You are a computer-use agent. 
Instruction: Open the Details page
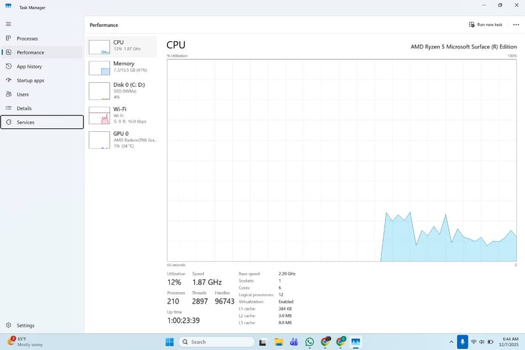click(24, 108)
